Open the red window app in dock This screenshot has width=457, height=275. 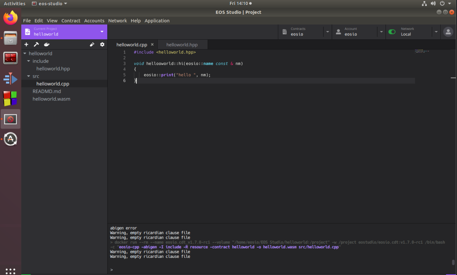pyautogui.click(x=10, y=58)
